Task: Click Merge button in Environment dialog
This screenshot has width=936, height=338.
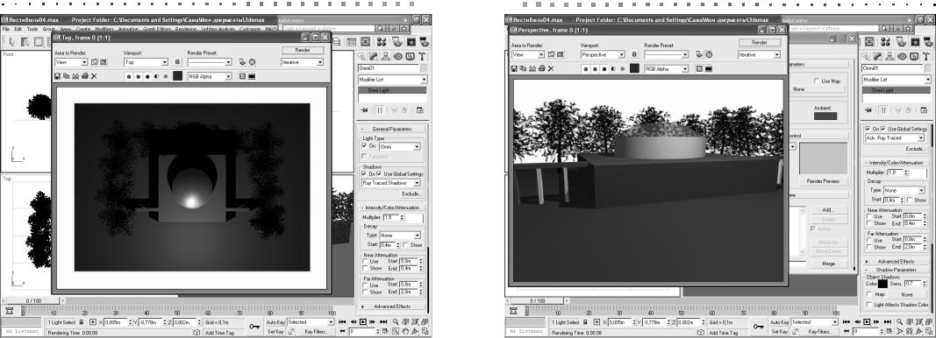Action: point(828,263)
